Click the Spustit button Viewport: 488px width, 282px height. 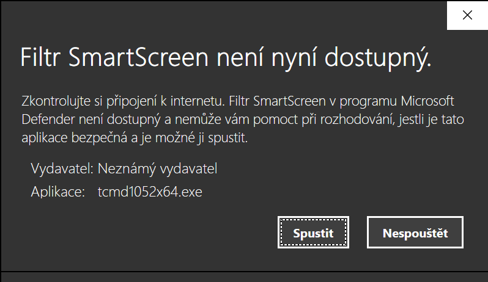[x=313, y=233]
